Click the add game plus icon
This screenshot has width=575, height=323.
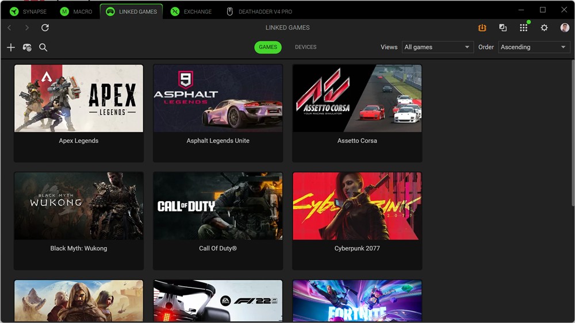tap(10, 48)
